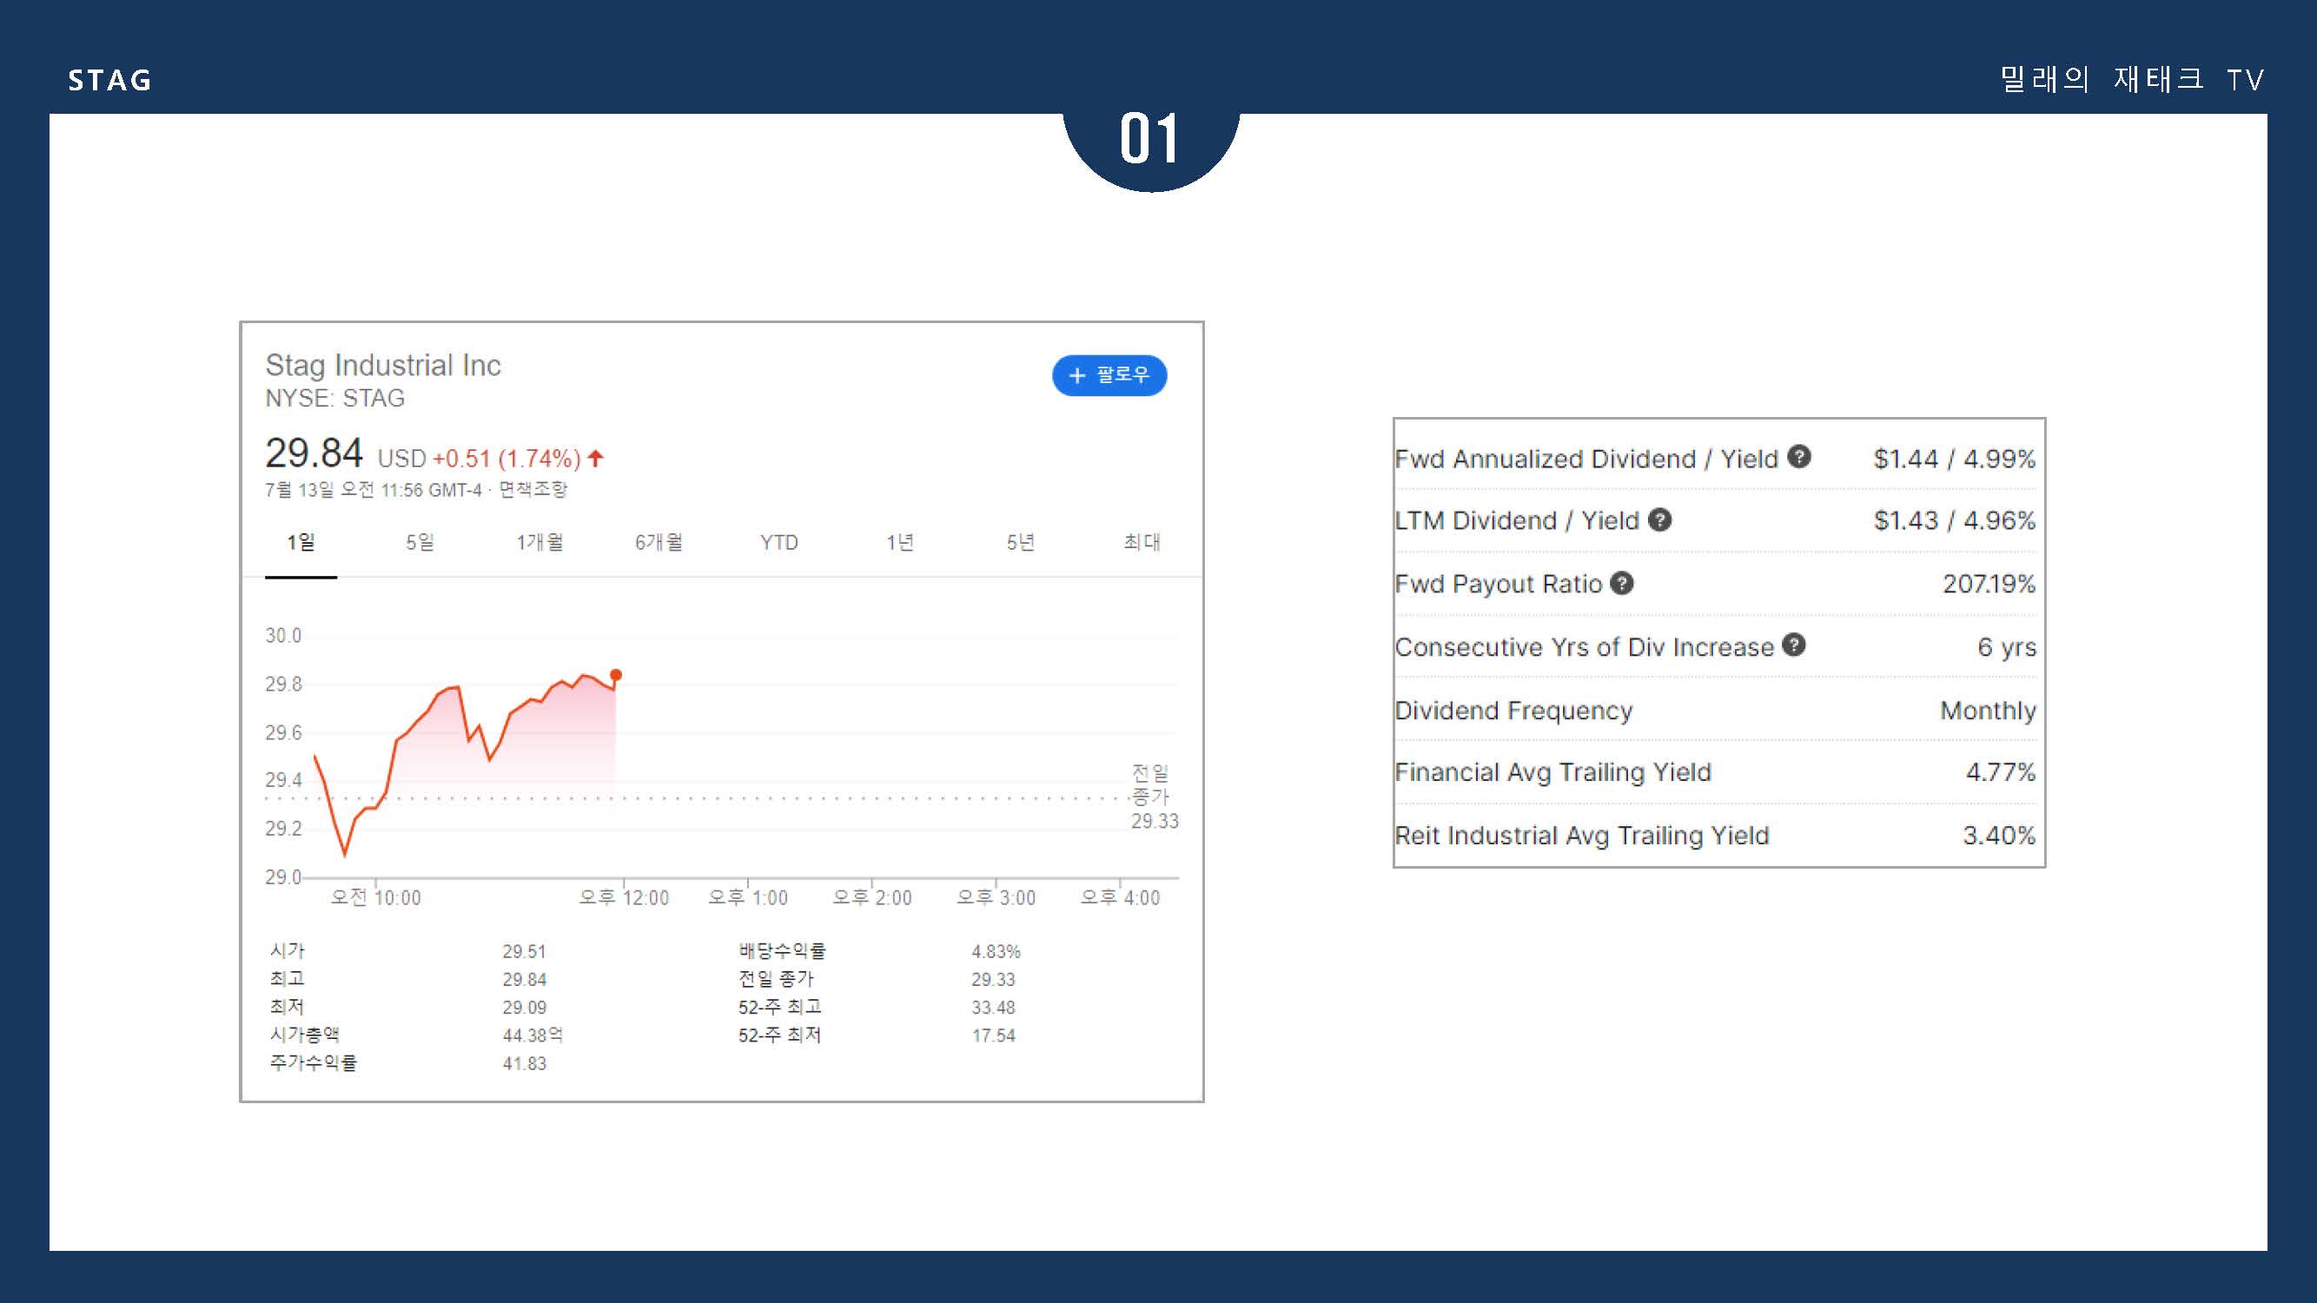Choose the 최대 chart range tab
This screenshot has width=2317, height=1303.
tap(1142, 542)
